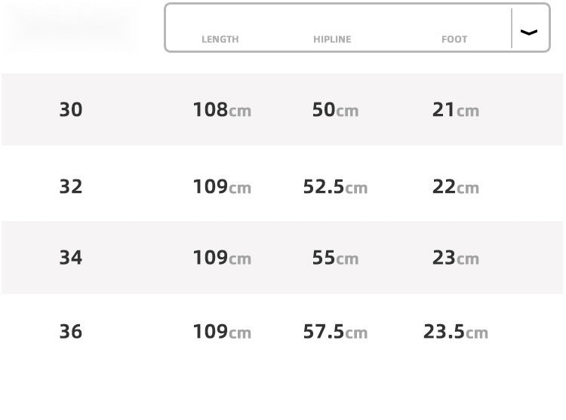Viewport: 566px width, 420px height.
Task: Expand the chevron dropdown in the header
Action: pyautogui.click(x=530, y=32)
